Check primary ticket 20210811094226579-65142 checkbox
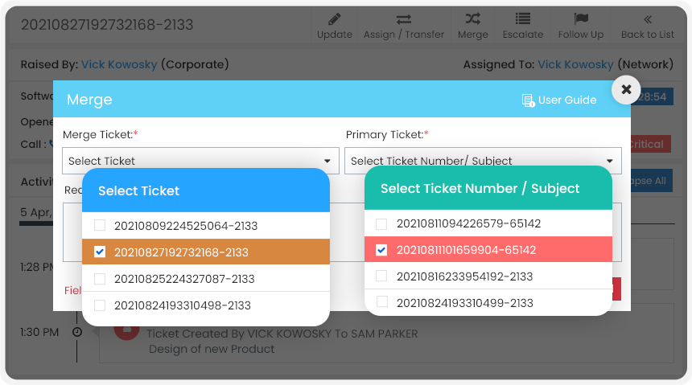692x385 pixels. (x=381, y=223)
